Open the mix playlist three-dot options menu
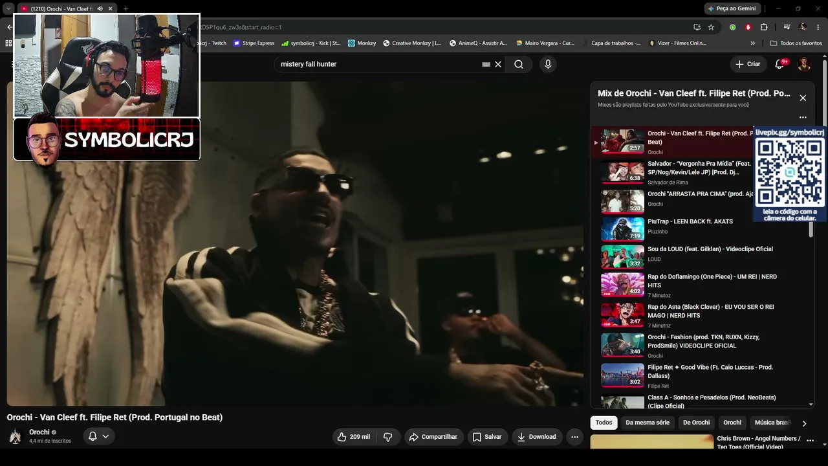828x466 pixels. point(803,117)
